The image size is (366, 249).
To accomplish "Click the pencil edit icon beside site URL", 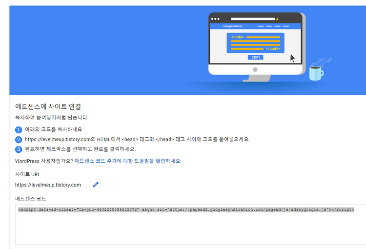I will [x=96, y=185].
